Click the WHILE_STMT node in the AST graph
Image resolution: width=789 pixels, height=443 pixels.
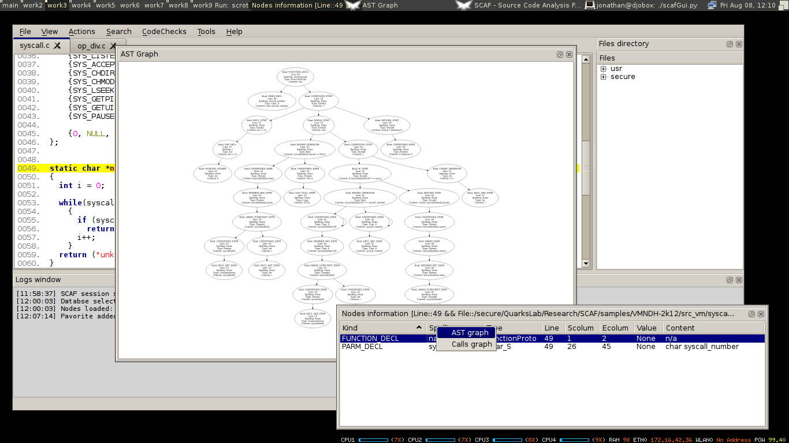[318, 126]
